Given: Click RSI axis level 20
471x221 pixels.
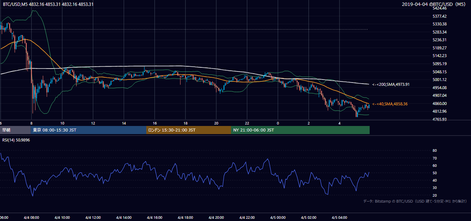Looking at the screenshot, I should tap(435, 195).
